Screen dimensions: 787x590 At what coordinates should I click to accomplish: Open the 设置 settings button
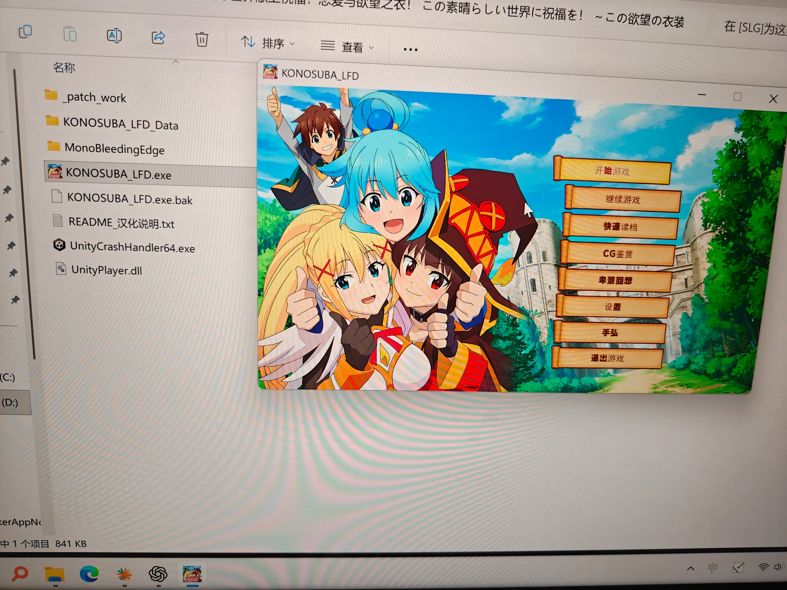point(612,306)
